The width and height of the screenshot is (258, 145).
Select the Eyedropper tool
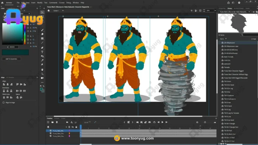coord(42,60)
